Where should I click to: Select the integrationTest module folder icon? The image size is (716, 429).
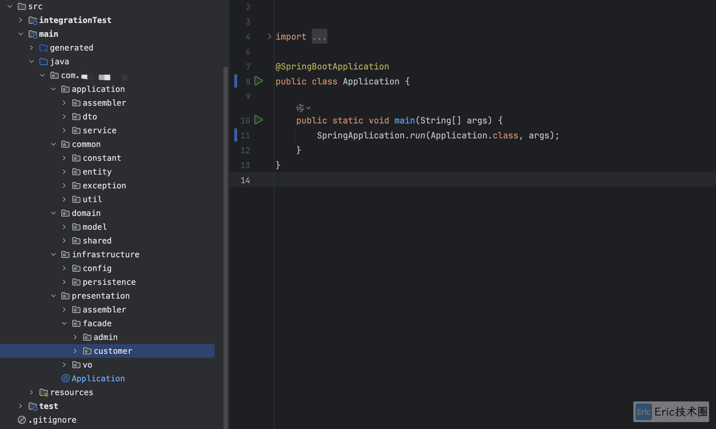(33, 20)
